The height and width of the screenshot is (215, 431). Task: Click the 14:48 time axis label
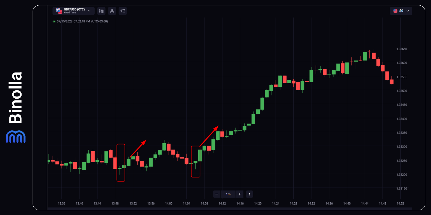(x=383, y=203)
